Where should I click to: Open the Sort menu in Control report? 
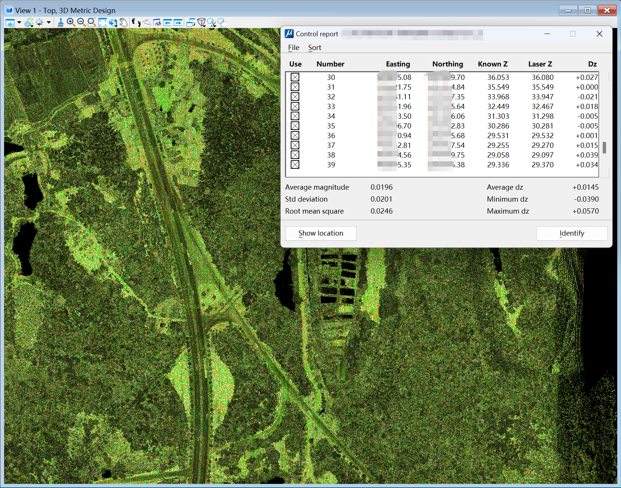point(314,47)
